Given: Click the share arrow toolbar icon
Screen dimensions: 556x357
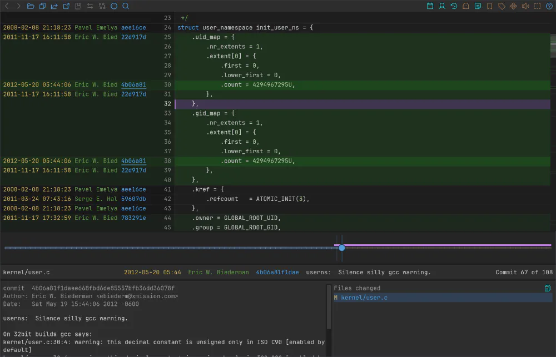Looking at the screenshot, I should click(54, 6).
